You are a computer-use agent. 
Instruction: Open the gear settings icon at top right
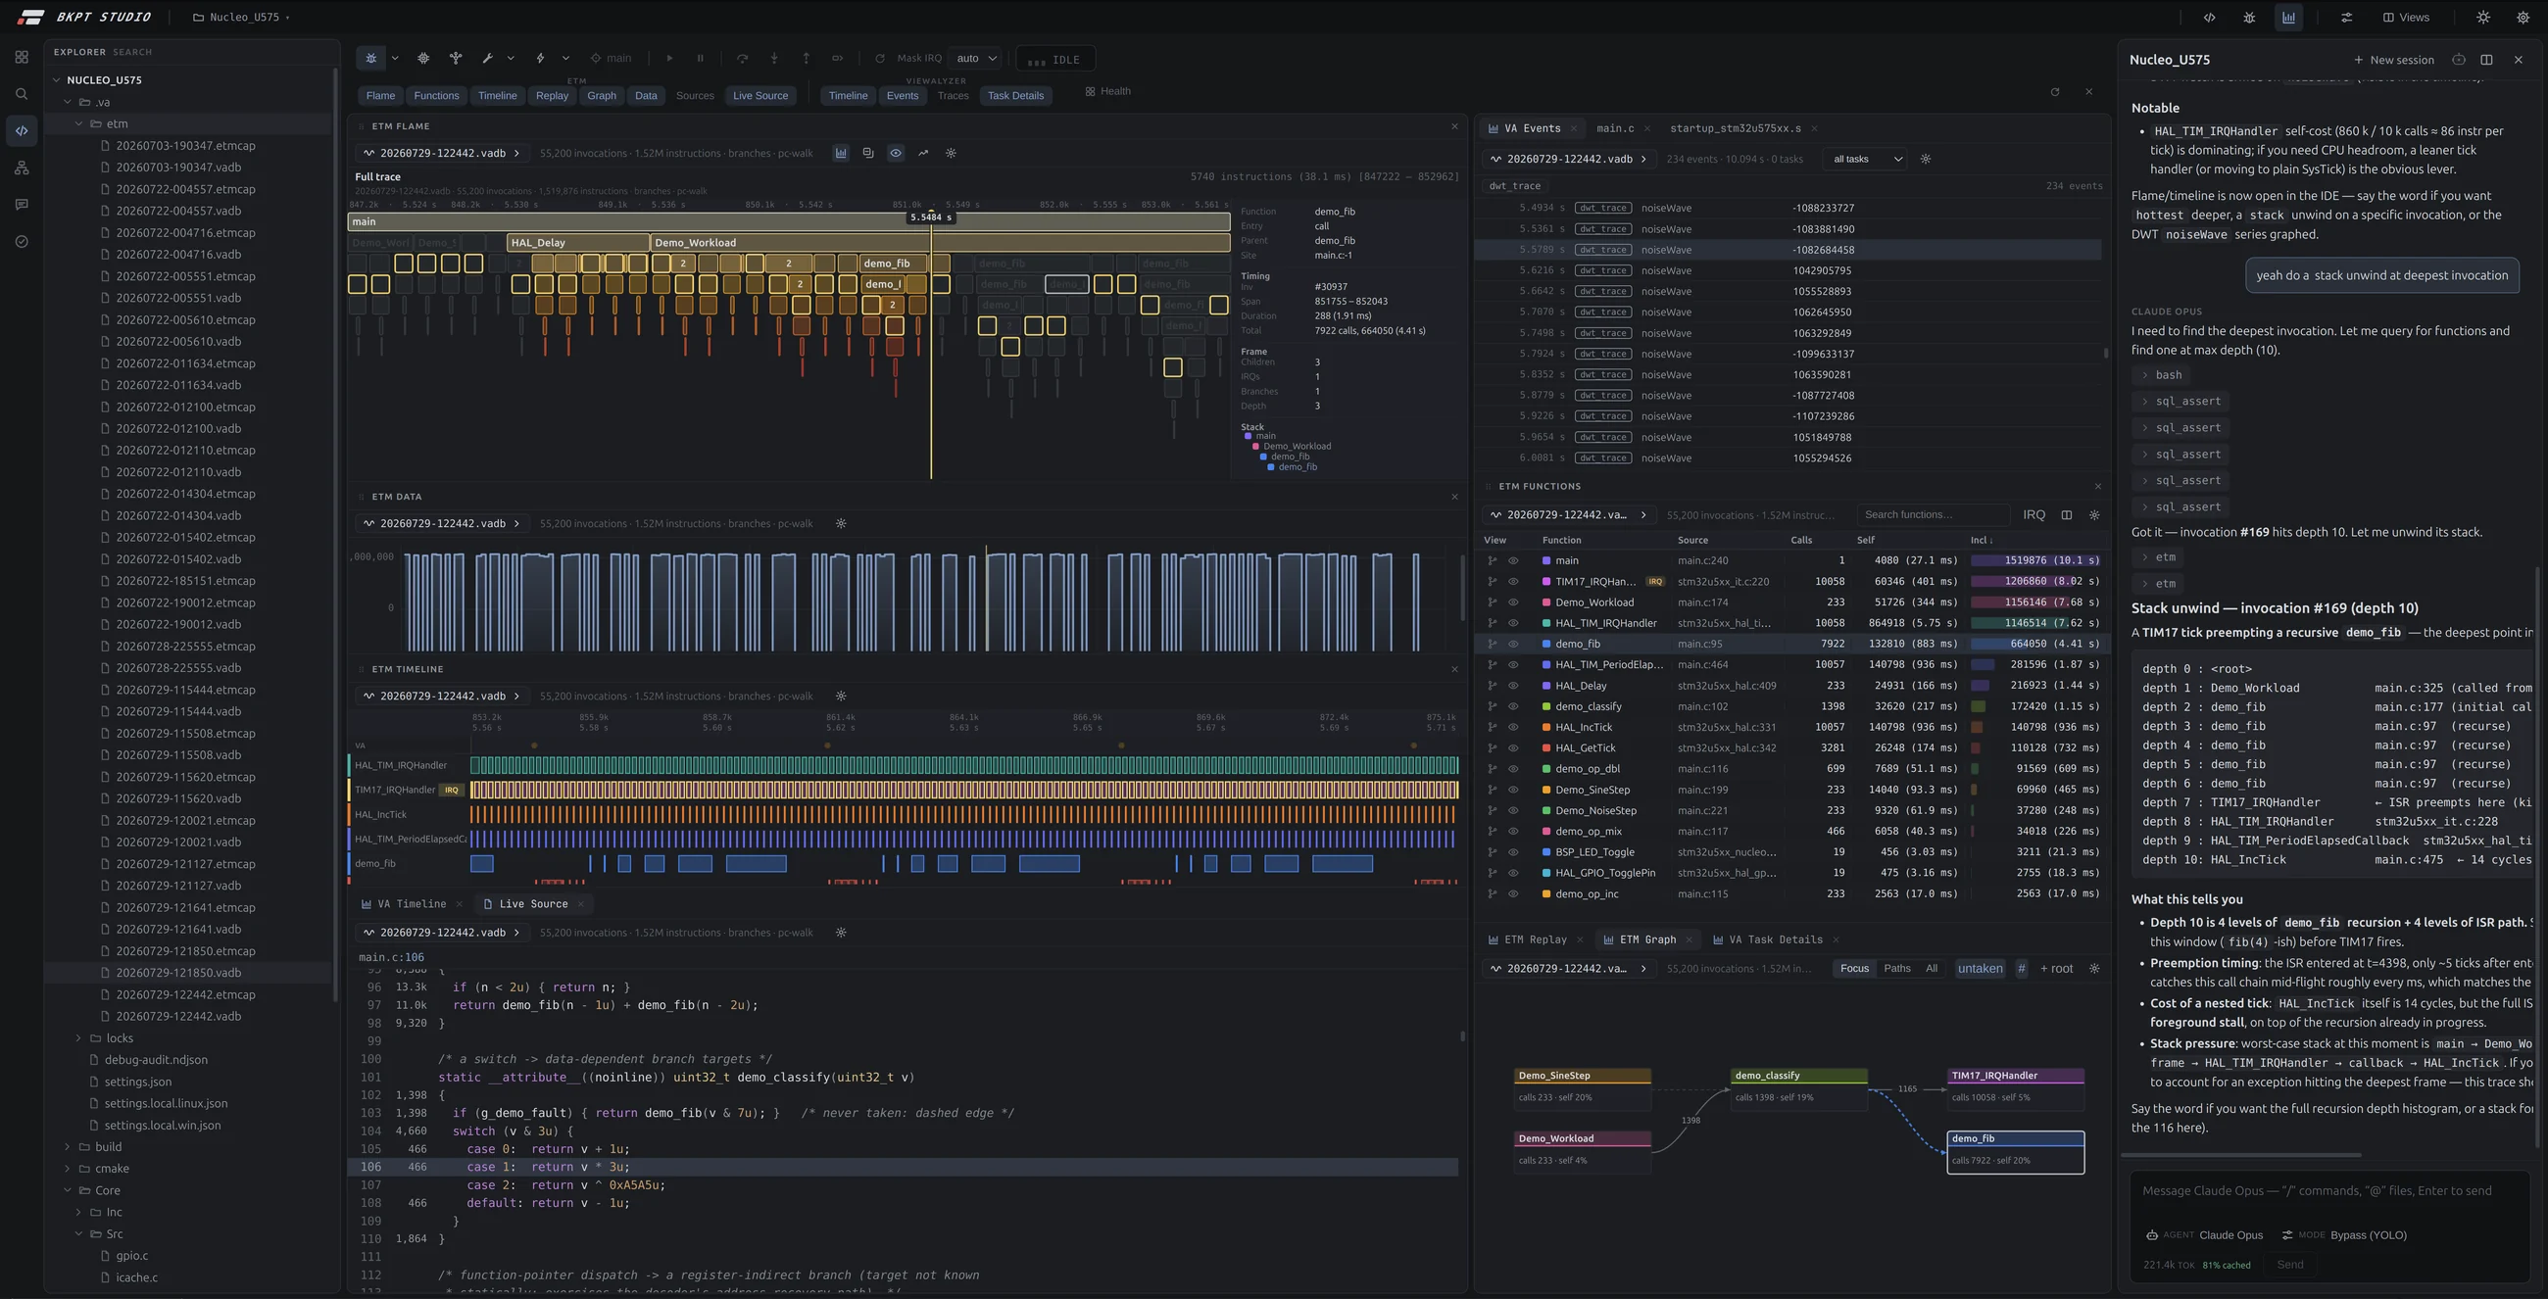tap(2523, 17)
